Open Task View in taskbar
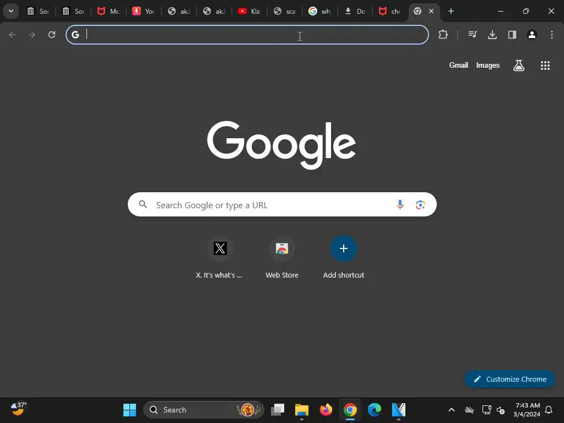Screen dimensions: 564x423 point(278,410)
